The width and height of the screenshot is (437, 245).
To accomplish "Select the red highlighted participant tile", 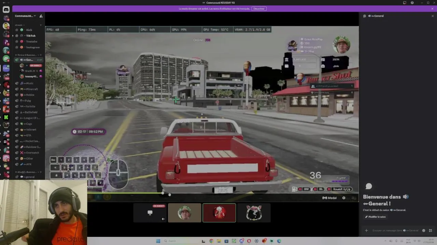I will point(219,213).
